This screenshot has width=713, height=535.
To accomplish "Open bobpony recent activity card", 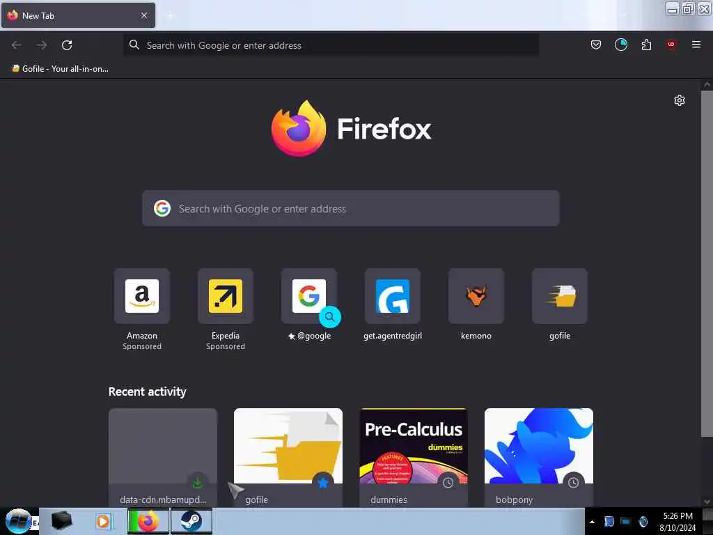I will point(539,458).
